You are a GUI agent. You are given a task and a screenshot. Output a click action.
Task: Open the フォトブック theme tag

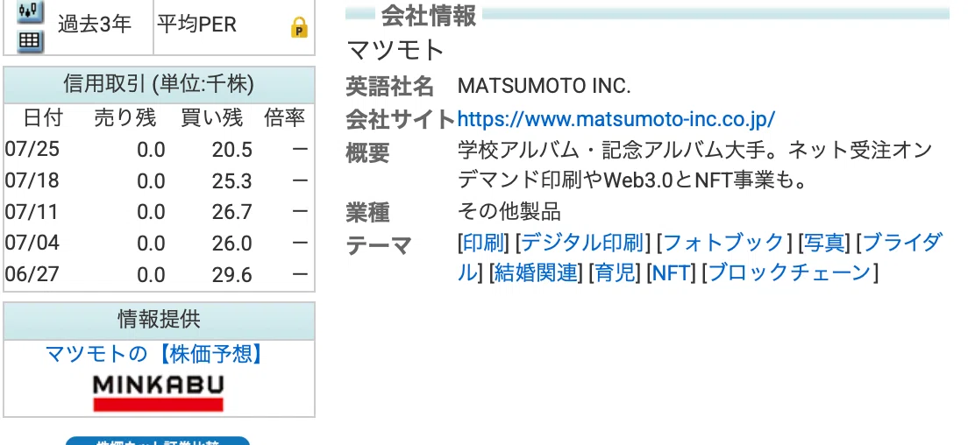tap(724, 243)
